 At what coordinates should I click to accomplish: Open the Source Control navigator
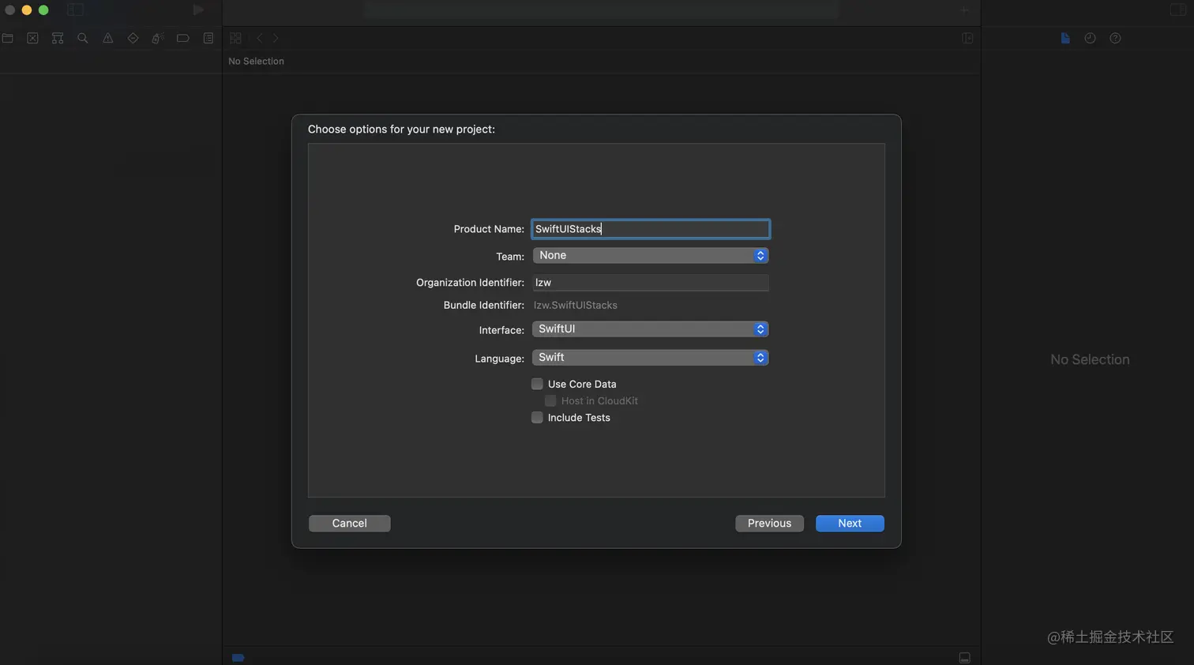coord(32,38)
